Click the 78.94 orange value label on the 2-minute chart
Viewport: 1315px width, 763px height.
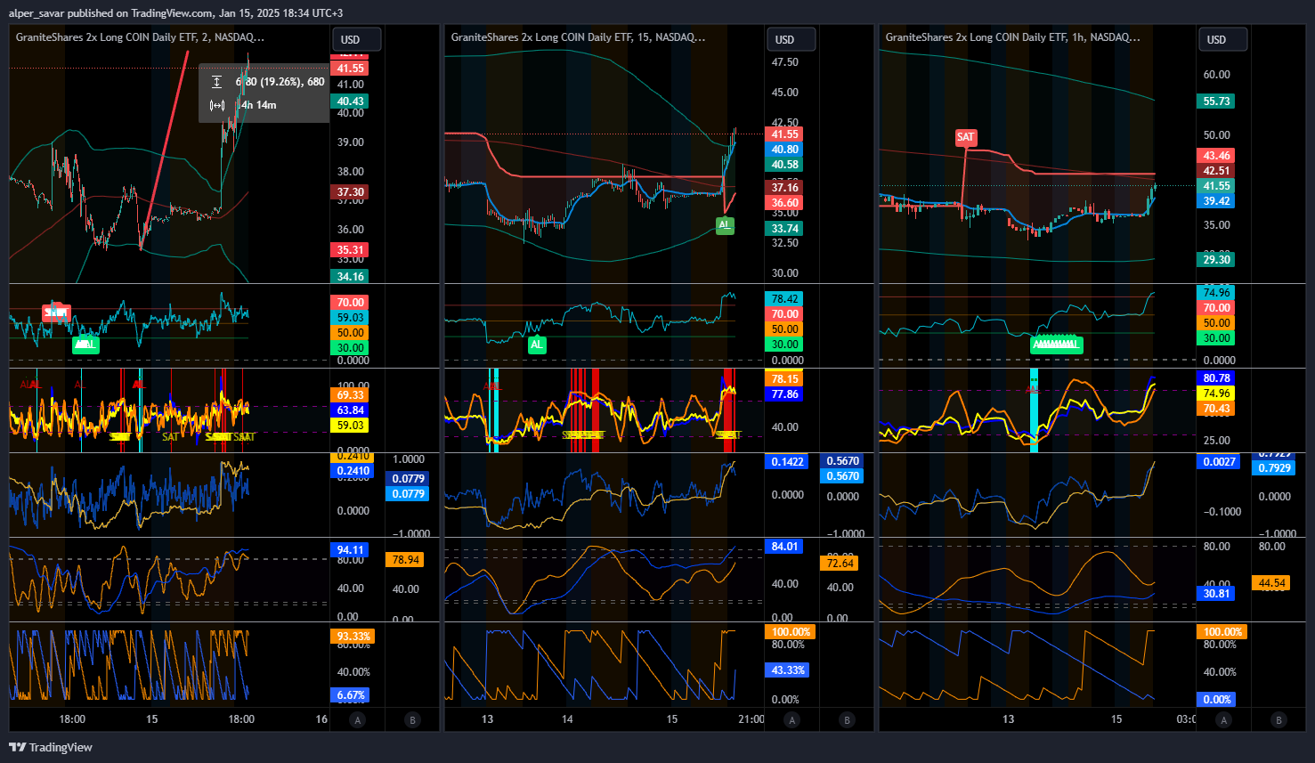click(x=405, y=560)
